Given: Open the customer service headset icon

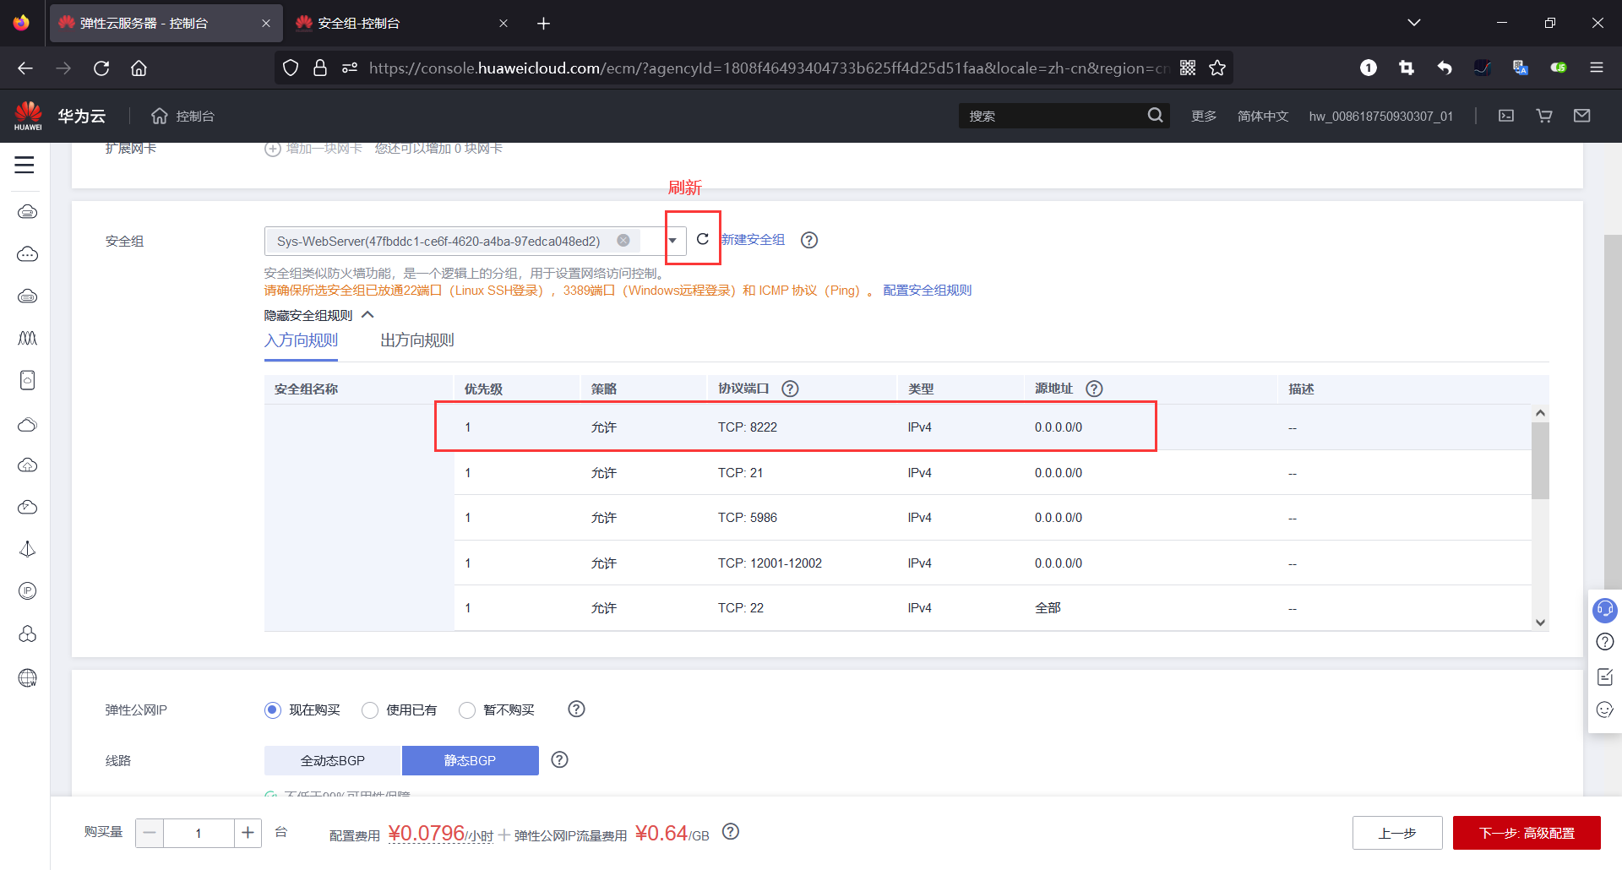Looking at the screenshot, I should [x=1604, y=608].
